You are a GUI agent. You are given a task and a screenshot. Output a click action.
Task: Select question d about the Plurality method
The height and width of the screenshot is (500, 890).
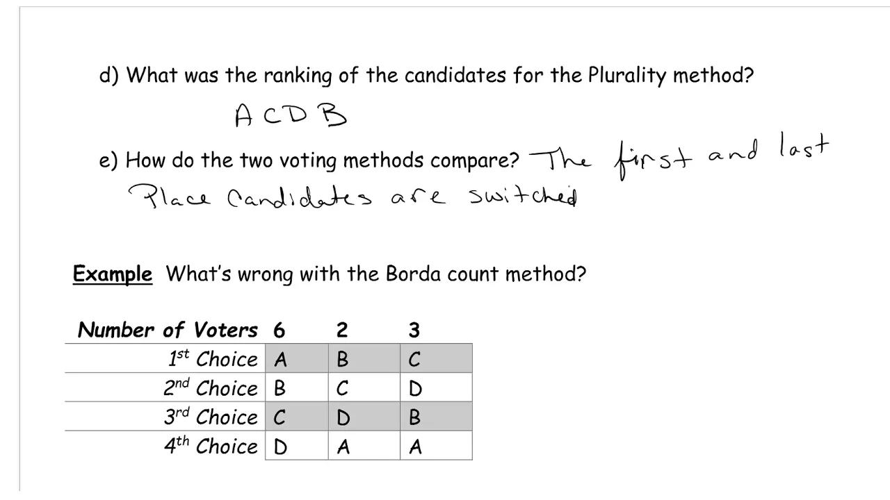[x=426, y=75]
